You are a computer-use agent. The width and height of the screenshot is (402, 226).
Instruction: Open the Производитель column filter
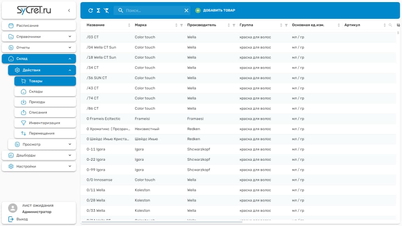click(234, 25)
